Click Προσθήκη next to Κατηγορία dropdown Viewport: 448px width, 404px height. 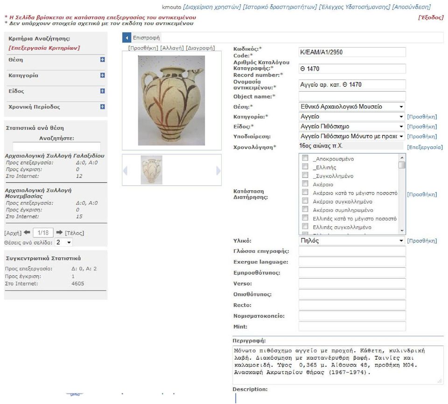coord(422,117)
